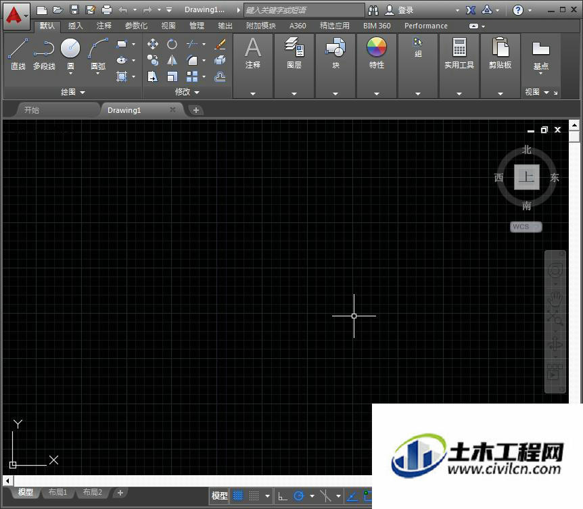Viewport: 583px width, 509px height.
Task: Select the Stretch tool in Modify panel
Action: pos(152,76)
